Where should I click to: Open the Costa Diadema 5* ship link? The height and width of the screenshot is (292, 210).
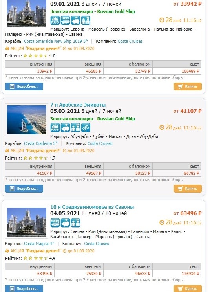point(41,143)
